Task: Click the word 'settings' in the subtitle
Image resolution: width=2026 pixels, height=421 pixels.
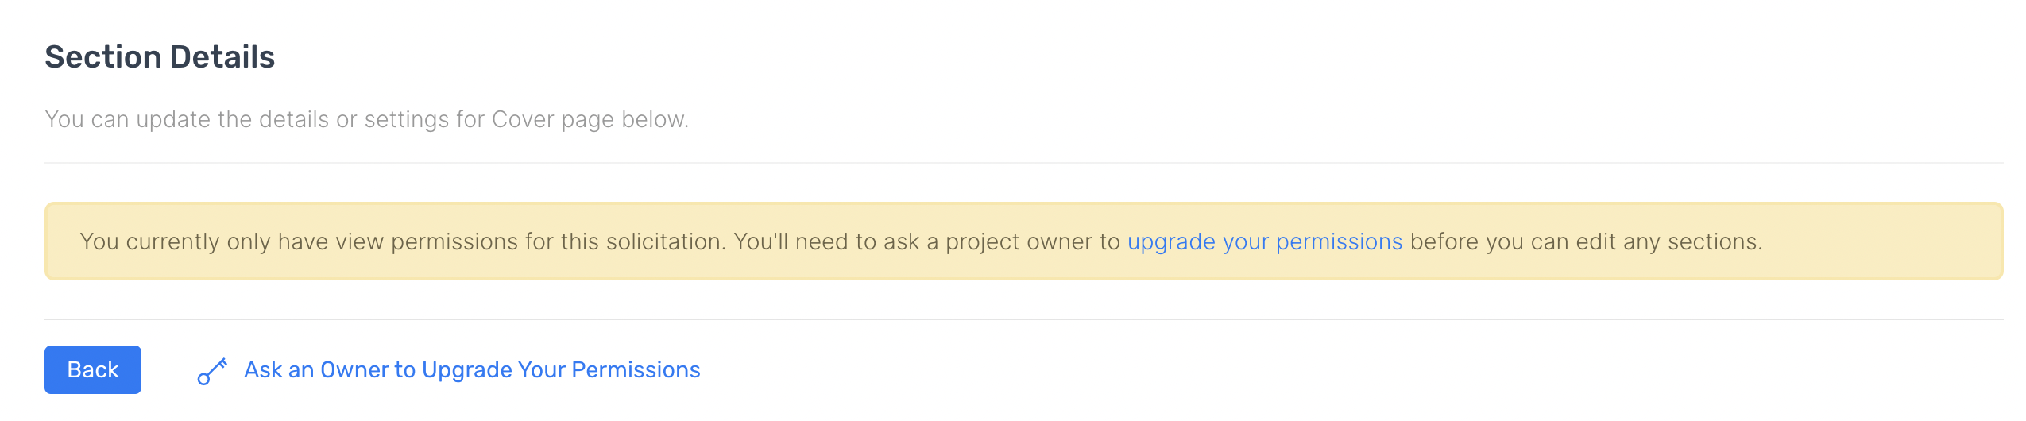Action: coord(407,119)
